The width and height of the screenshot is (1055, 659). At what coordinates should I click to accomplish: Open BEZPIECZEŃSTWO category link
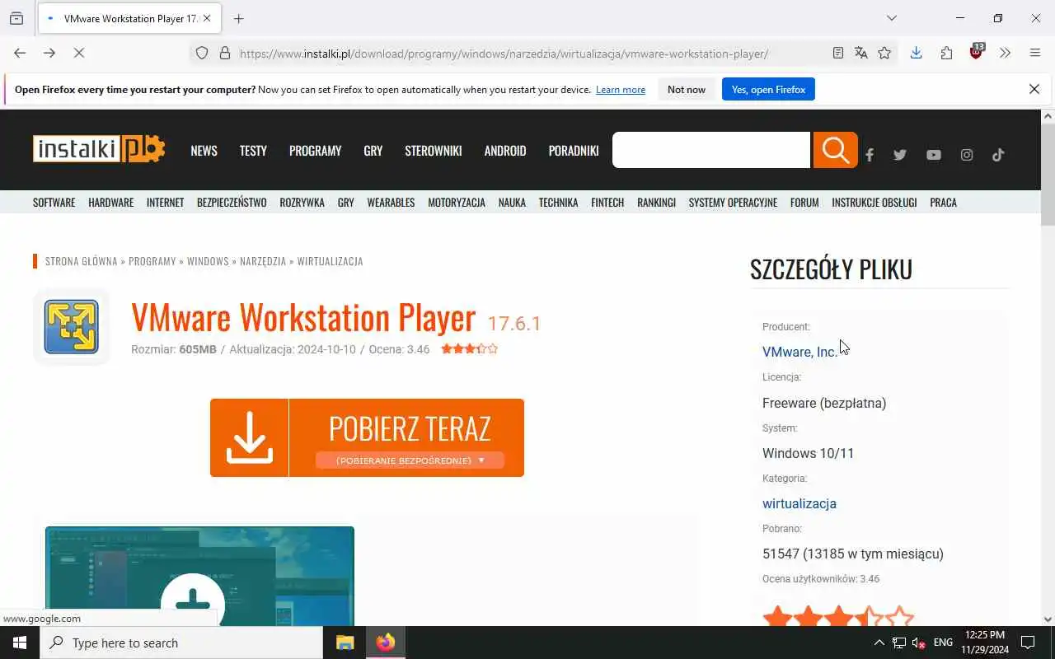click(x=232, y=203)
